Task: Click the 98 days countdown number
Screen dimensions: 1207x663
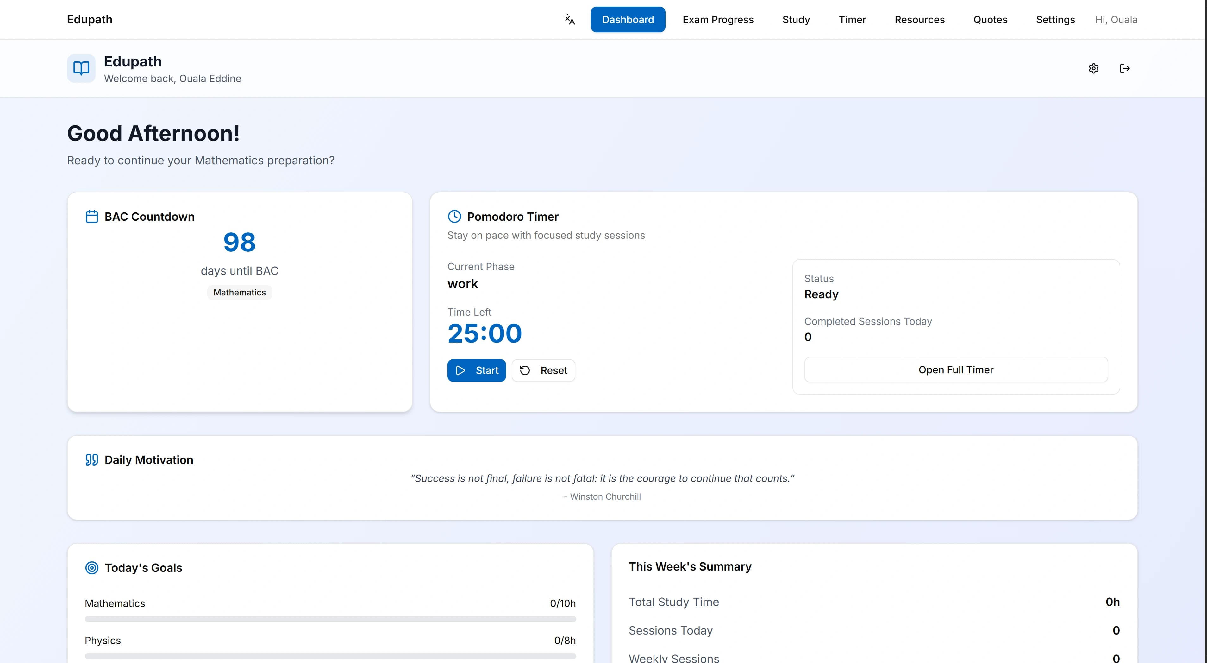Action: 240,243
